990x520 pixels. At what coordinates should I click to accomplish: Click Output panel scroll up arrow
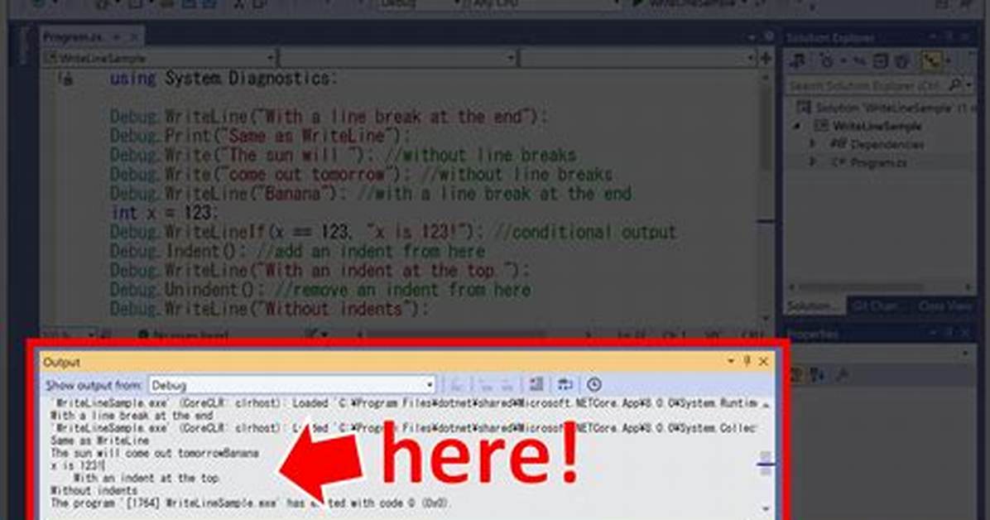(x=765, y=404)
